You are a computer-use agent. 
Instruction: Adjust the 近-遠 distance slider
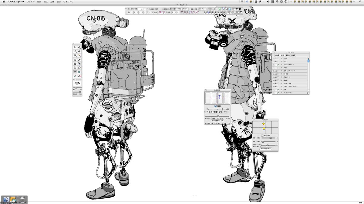(x=218, y=109)
